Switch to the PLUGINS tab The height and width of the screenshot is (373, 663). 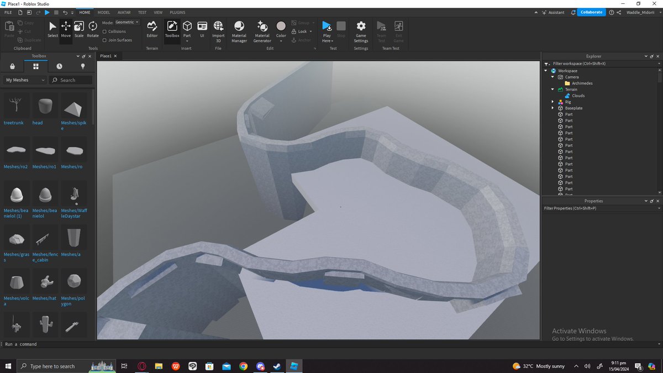pos(177,12)
